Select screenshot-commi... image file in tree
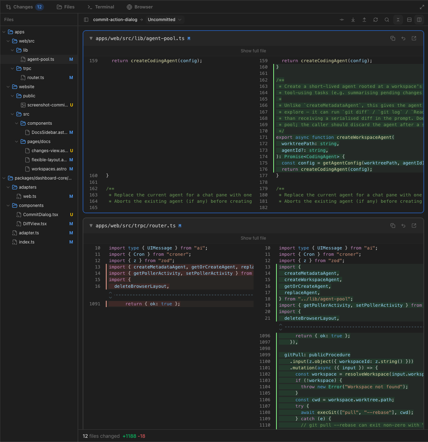Image resolution: width=428 pixels, height=442 pixels. [x=39, y=105]
